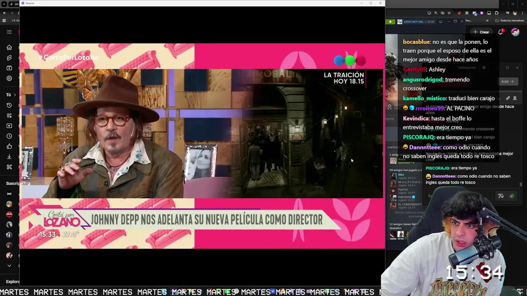Show more subscriptions with the chevron
This screenshot has width=527, height=296.
(9, 266)
